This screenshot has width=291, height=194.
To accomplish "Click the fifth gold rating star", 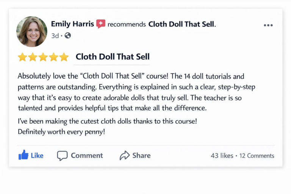I will tap(64, 57).
